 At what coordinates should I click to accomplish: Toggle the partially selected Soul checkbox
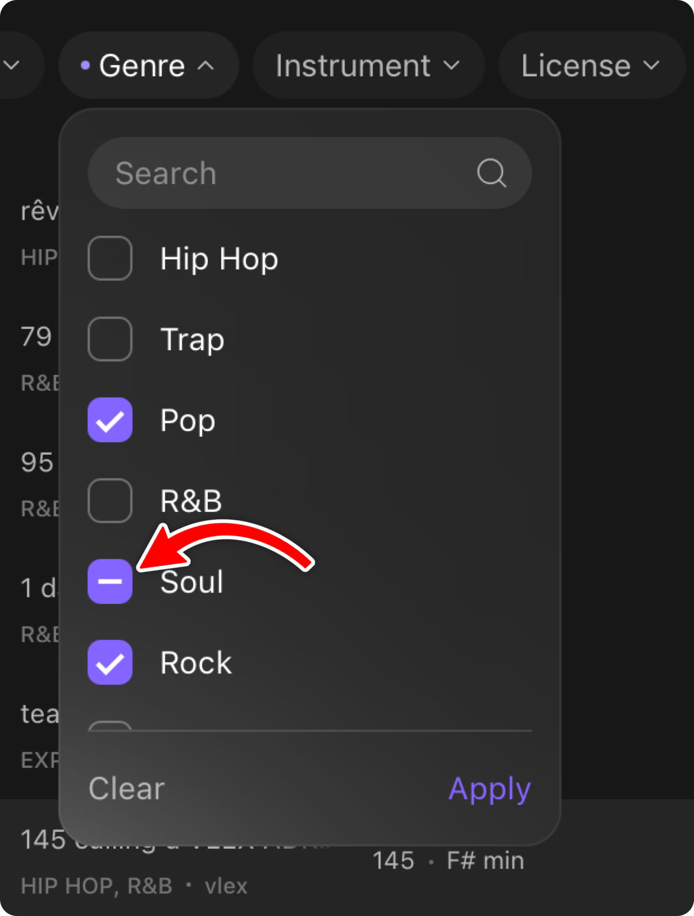point(110,581)
